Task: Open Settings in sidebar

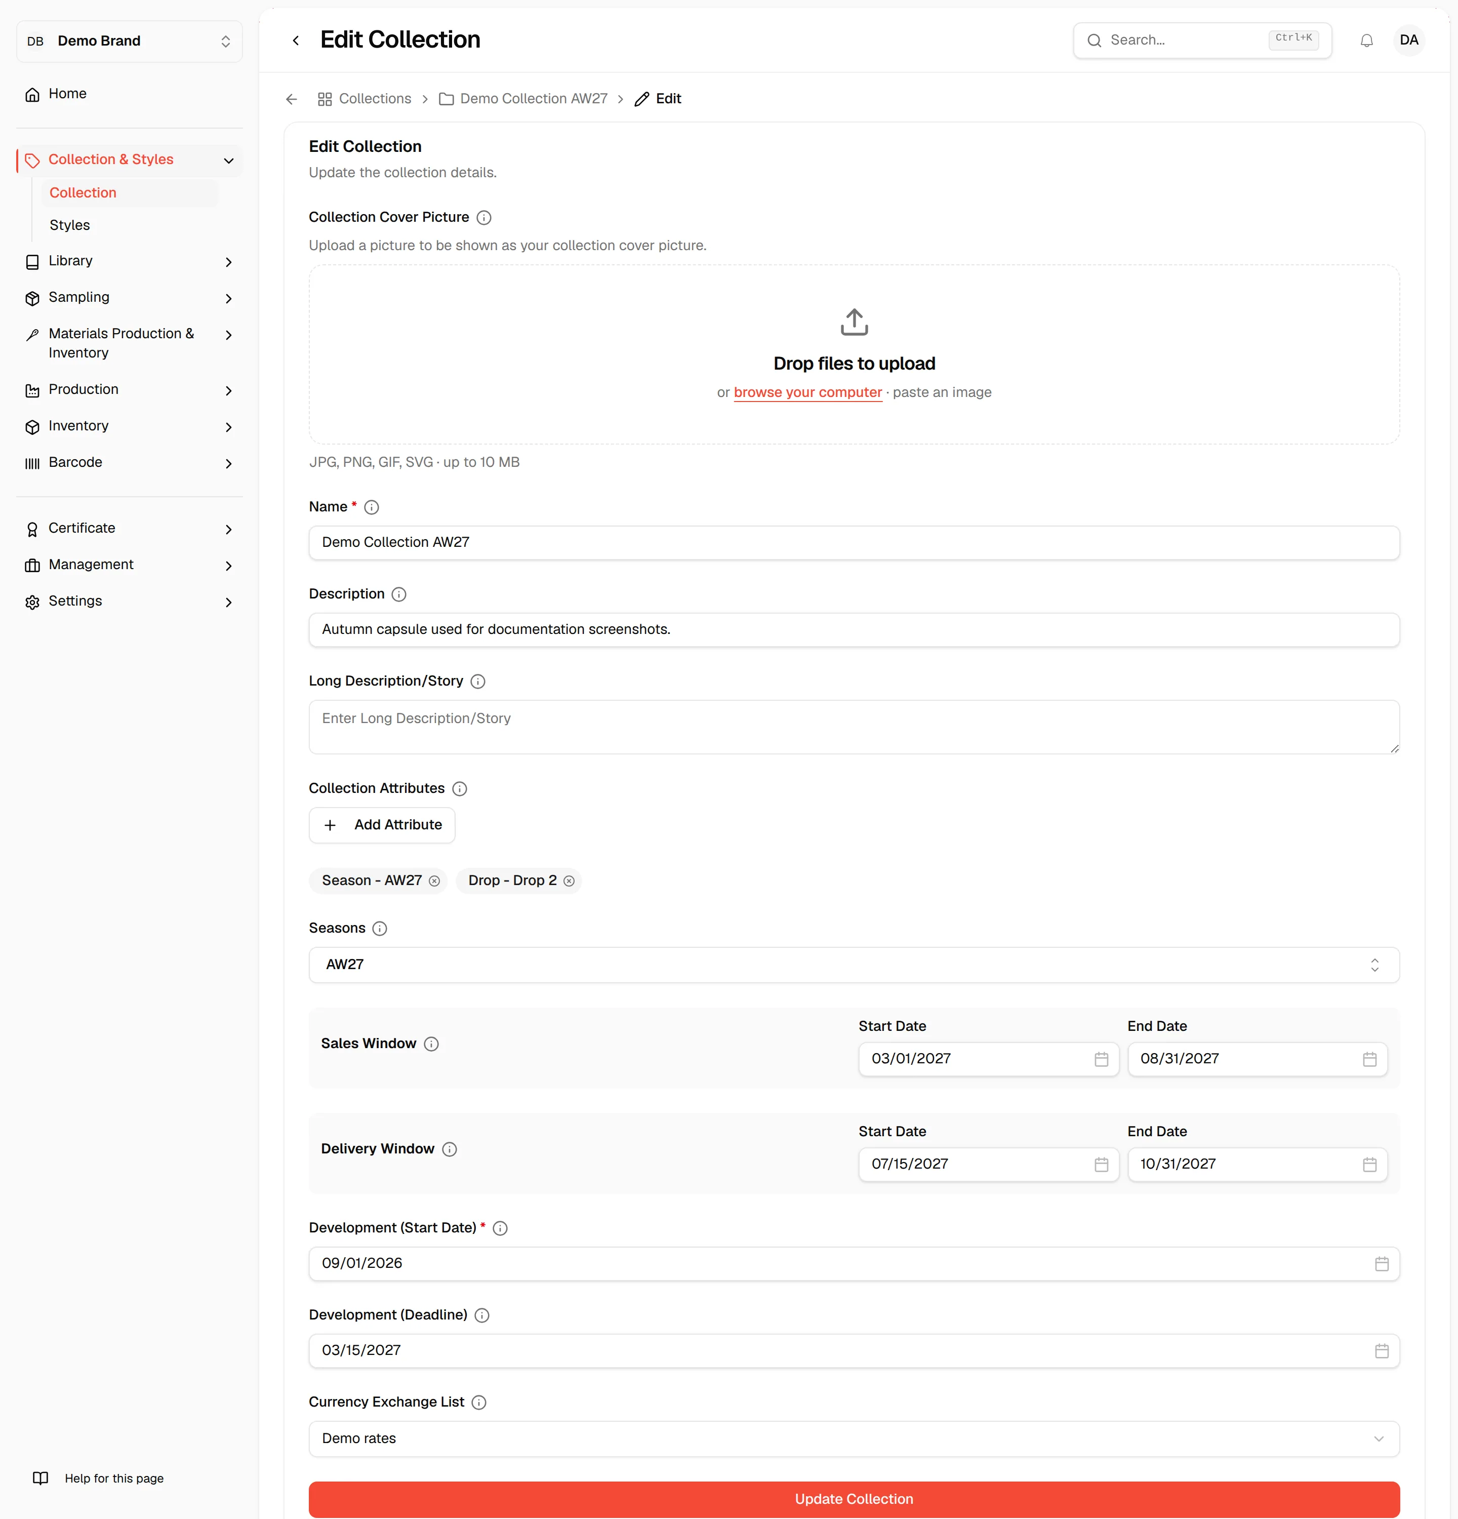Action: [x=130, y=602]
